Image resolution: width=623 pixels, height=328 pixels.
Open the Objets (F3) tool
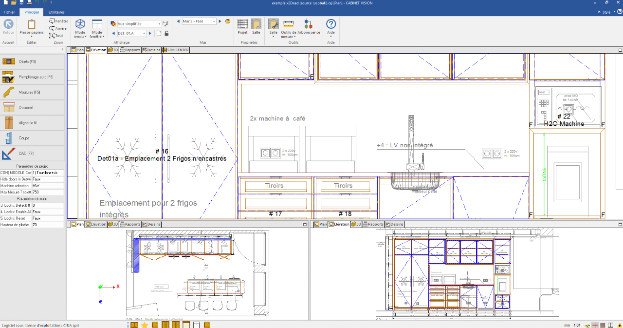[x=32, y=61]
